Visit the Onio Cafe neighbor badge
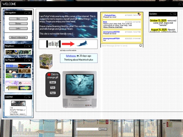 (x=12, y=52)
